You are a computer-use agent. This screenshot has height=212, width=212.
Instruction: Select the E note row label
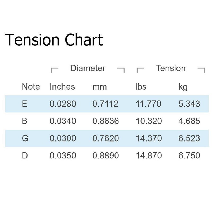coord(24,104)
